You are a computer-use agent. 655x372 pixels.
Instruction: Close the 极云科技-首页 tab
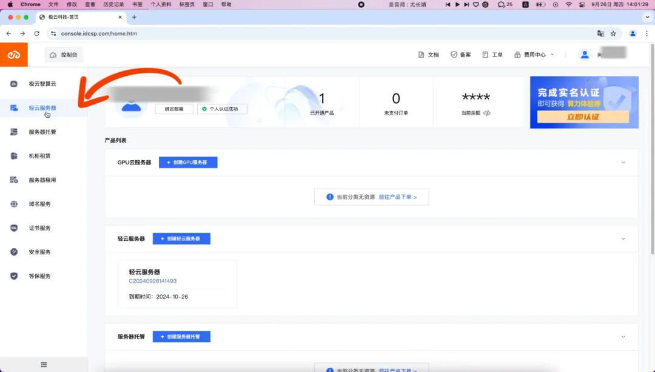120,17
